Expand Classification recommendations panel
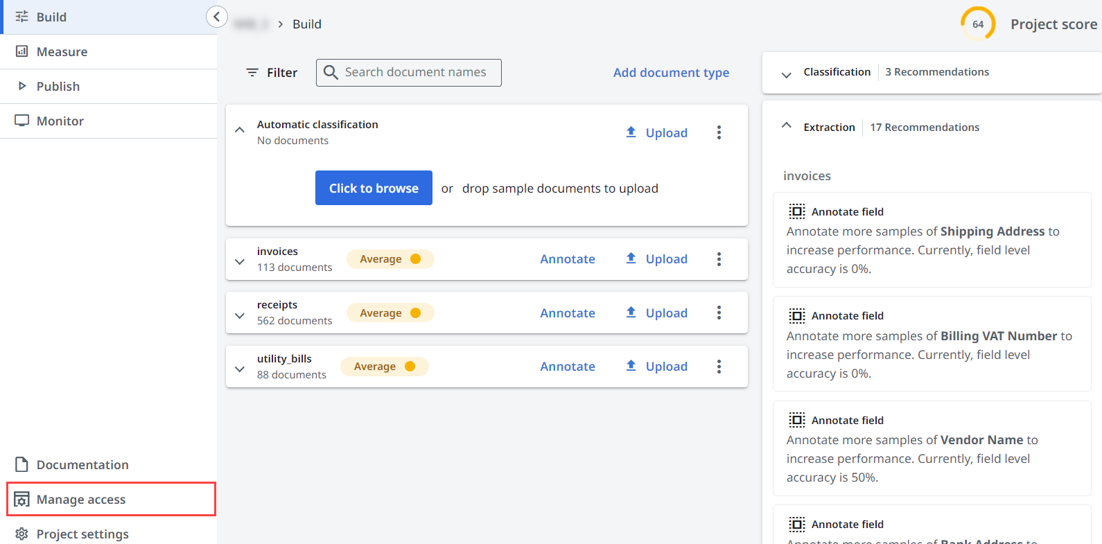This screenshot has width=1102, height=544. click(x=786, y=75)
